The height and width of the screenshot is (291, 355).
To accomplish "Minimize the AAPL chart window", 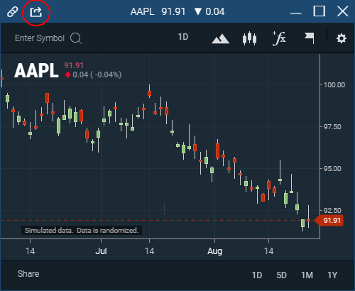I will (296, 13).
